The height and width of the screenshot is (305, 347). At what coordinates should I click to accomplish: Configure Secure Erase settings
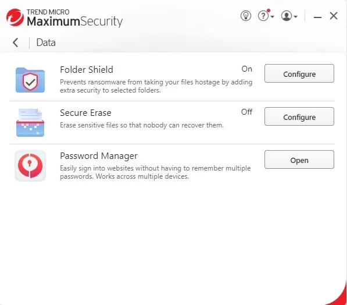click(299, 116)
